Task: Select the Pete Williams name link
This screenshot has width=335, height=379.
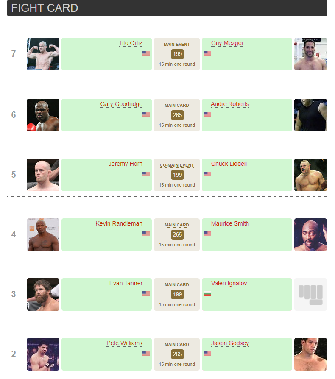Action: pos(124,343)
